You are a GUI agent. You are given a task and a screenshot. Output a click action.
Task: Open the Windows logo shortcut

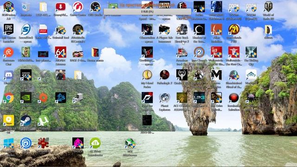click(8, 143)
